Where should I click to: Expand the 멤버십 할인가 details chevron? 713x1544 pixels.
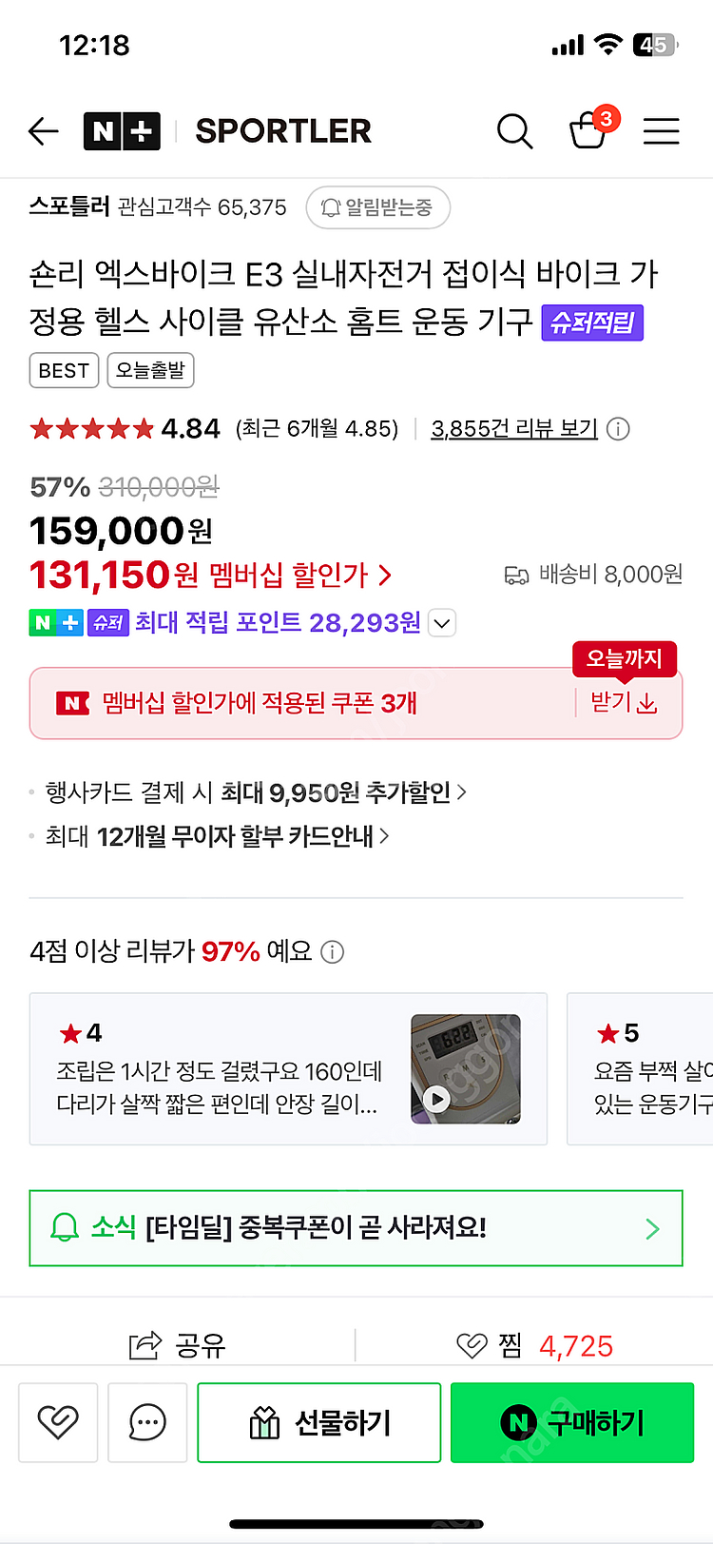[385, 576]
